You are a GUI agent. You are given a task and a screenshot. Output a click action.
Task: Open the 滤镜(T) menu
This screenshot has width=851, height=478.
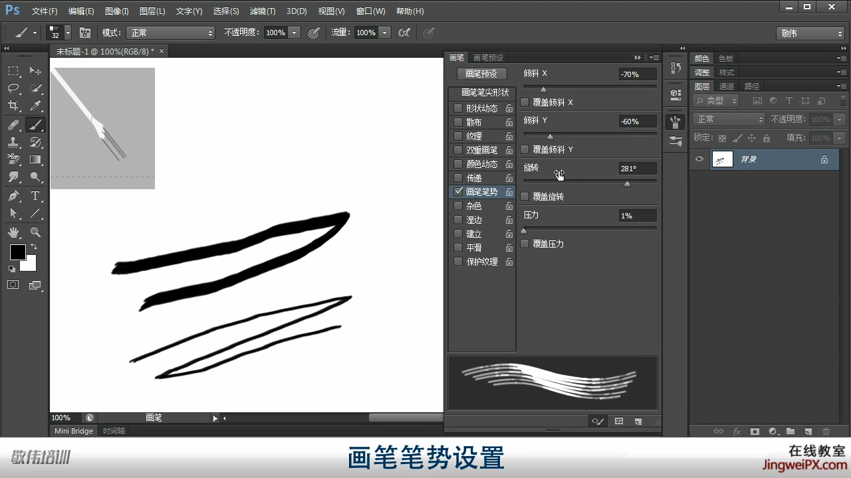tap(263, 11)
